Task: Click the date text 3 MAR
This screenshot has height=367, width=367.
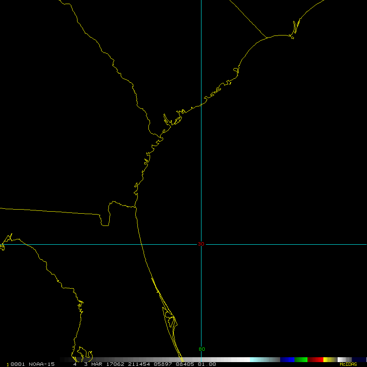Action: point(93,364)
